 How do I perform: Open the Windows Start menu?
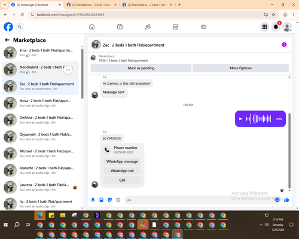[x=5, y=225]
